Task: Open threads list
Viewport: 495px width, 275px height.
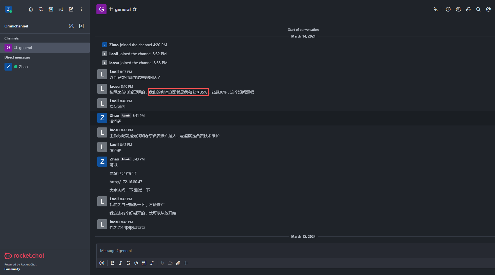Action: (x=458, y=9)
